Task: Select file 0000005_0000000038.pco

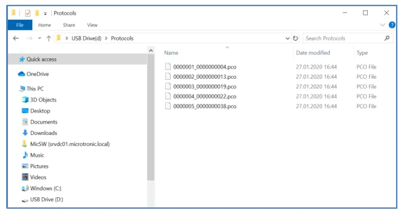Action: click(205, 106)
